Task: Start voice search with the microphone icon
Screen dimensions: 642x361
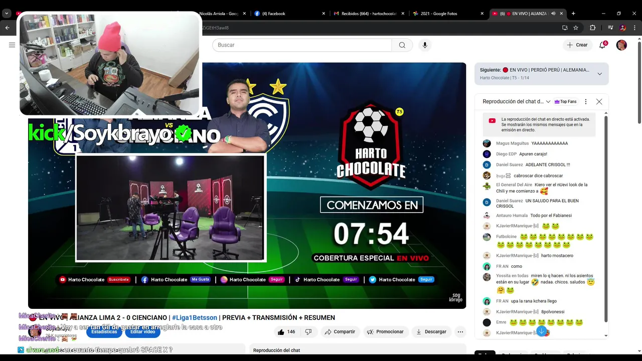Action: (x=425, y=45)
